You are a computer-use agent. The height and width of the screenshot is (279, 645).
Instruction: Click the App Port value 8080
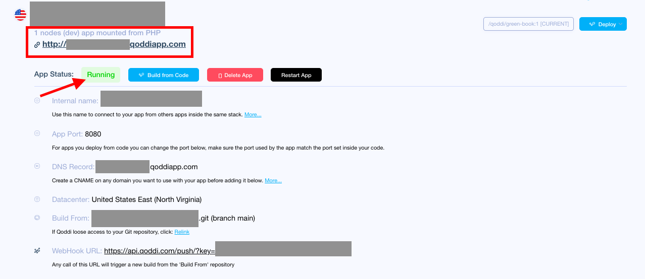click(x=93, y=134)
